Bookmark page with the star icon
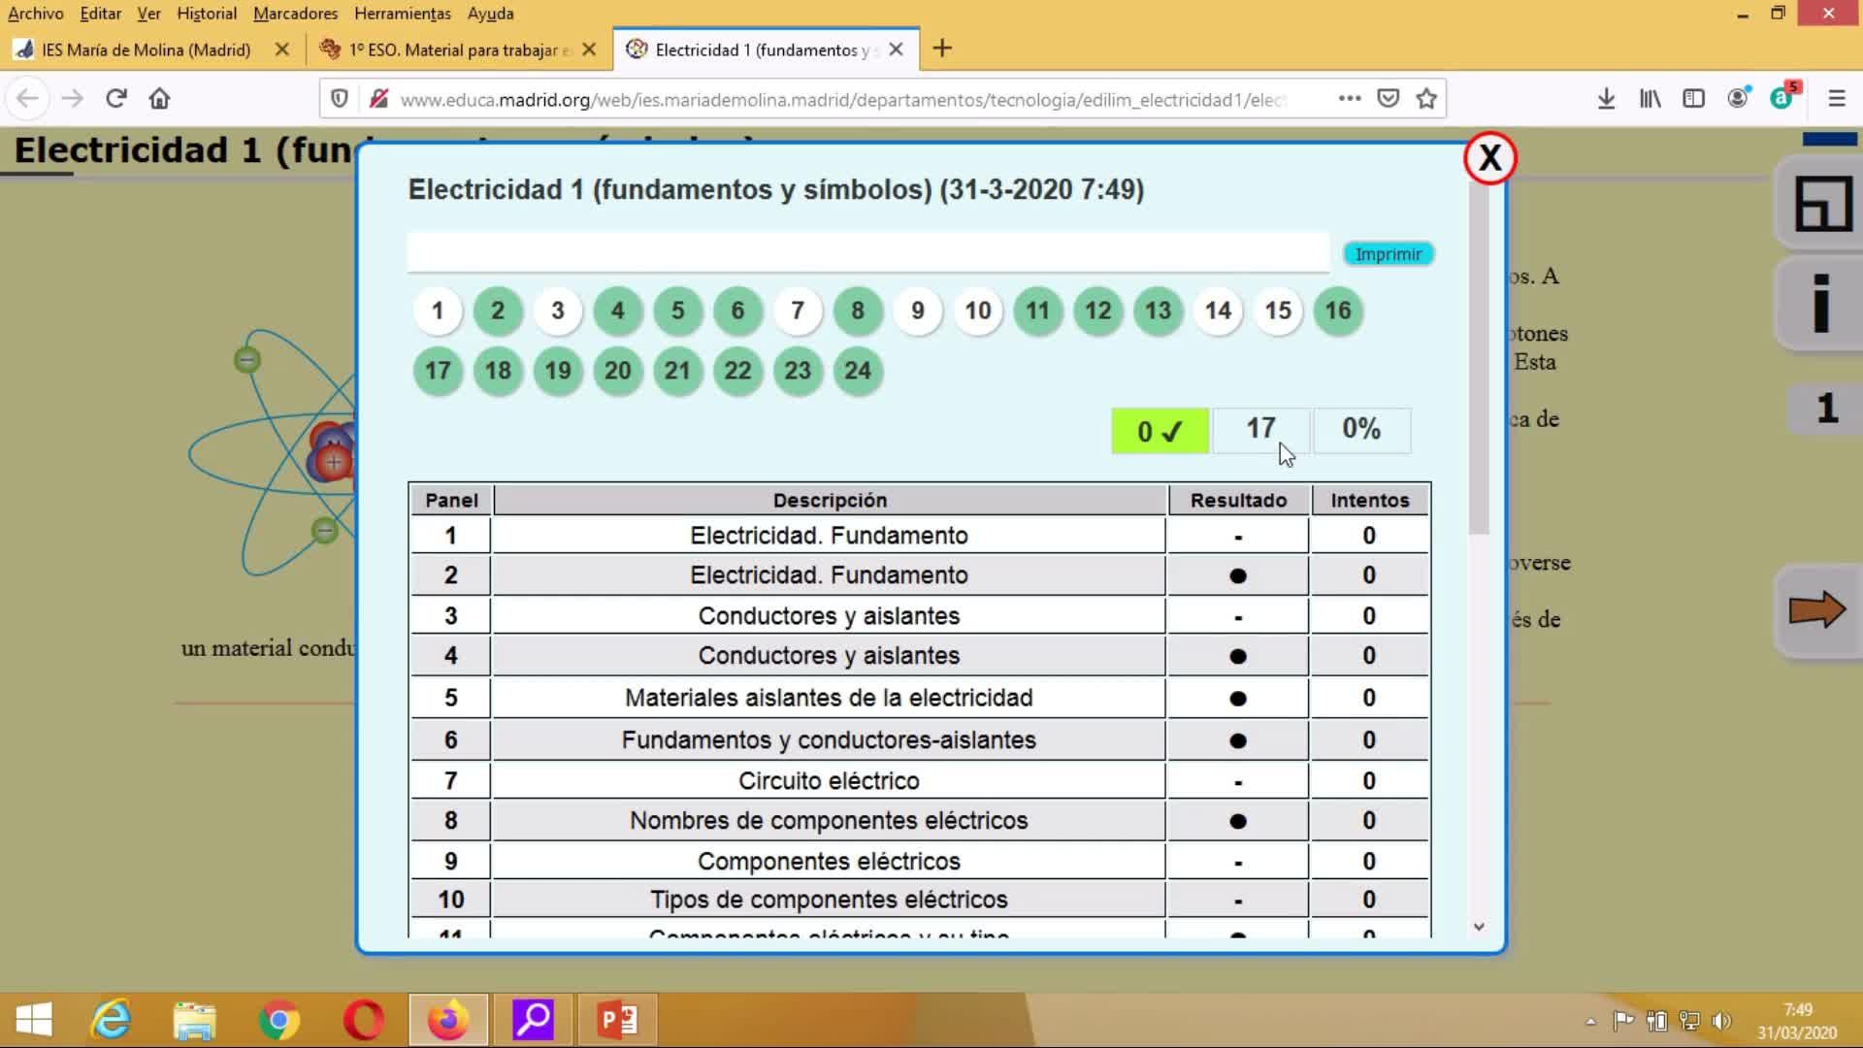 (x=1426, y=99)
